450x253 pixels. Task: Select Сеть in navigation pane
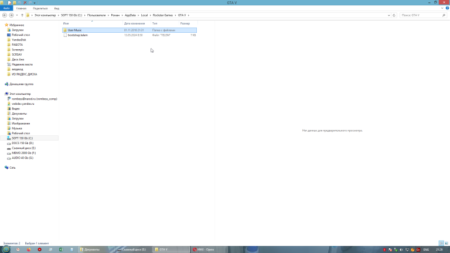(x=12, y=167)
